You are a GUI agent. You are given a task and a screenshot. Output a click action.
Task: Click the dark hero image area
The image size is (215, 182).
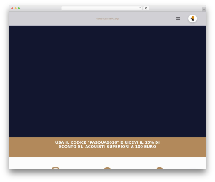(x=107, y=82)
